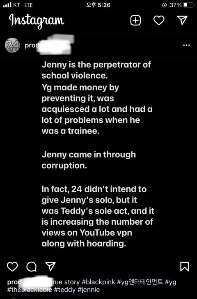197x299 pixels.
Task: Open the #teddy hashtag
Action: (65, 290)
